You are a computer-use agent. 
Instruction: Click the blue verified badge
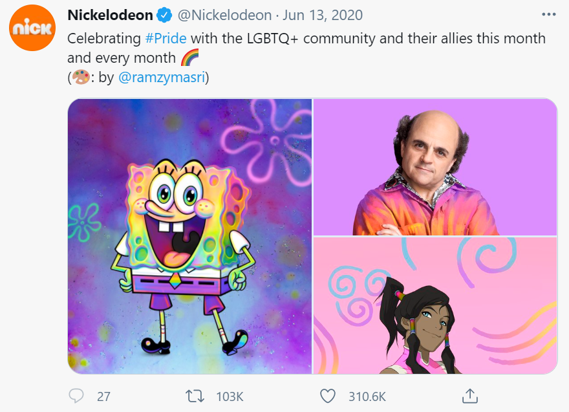(164, 15)
